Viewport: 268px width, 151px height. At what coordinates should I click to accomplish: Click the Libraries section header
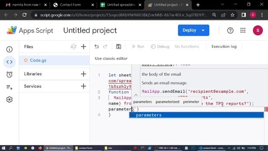pos(33,74)
